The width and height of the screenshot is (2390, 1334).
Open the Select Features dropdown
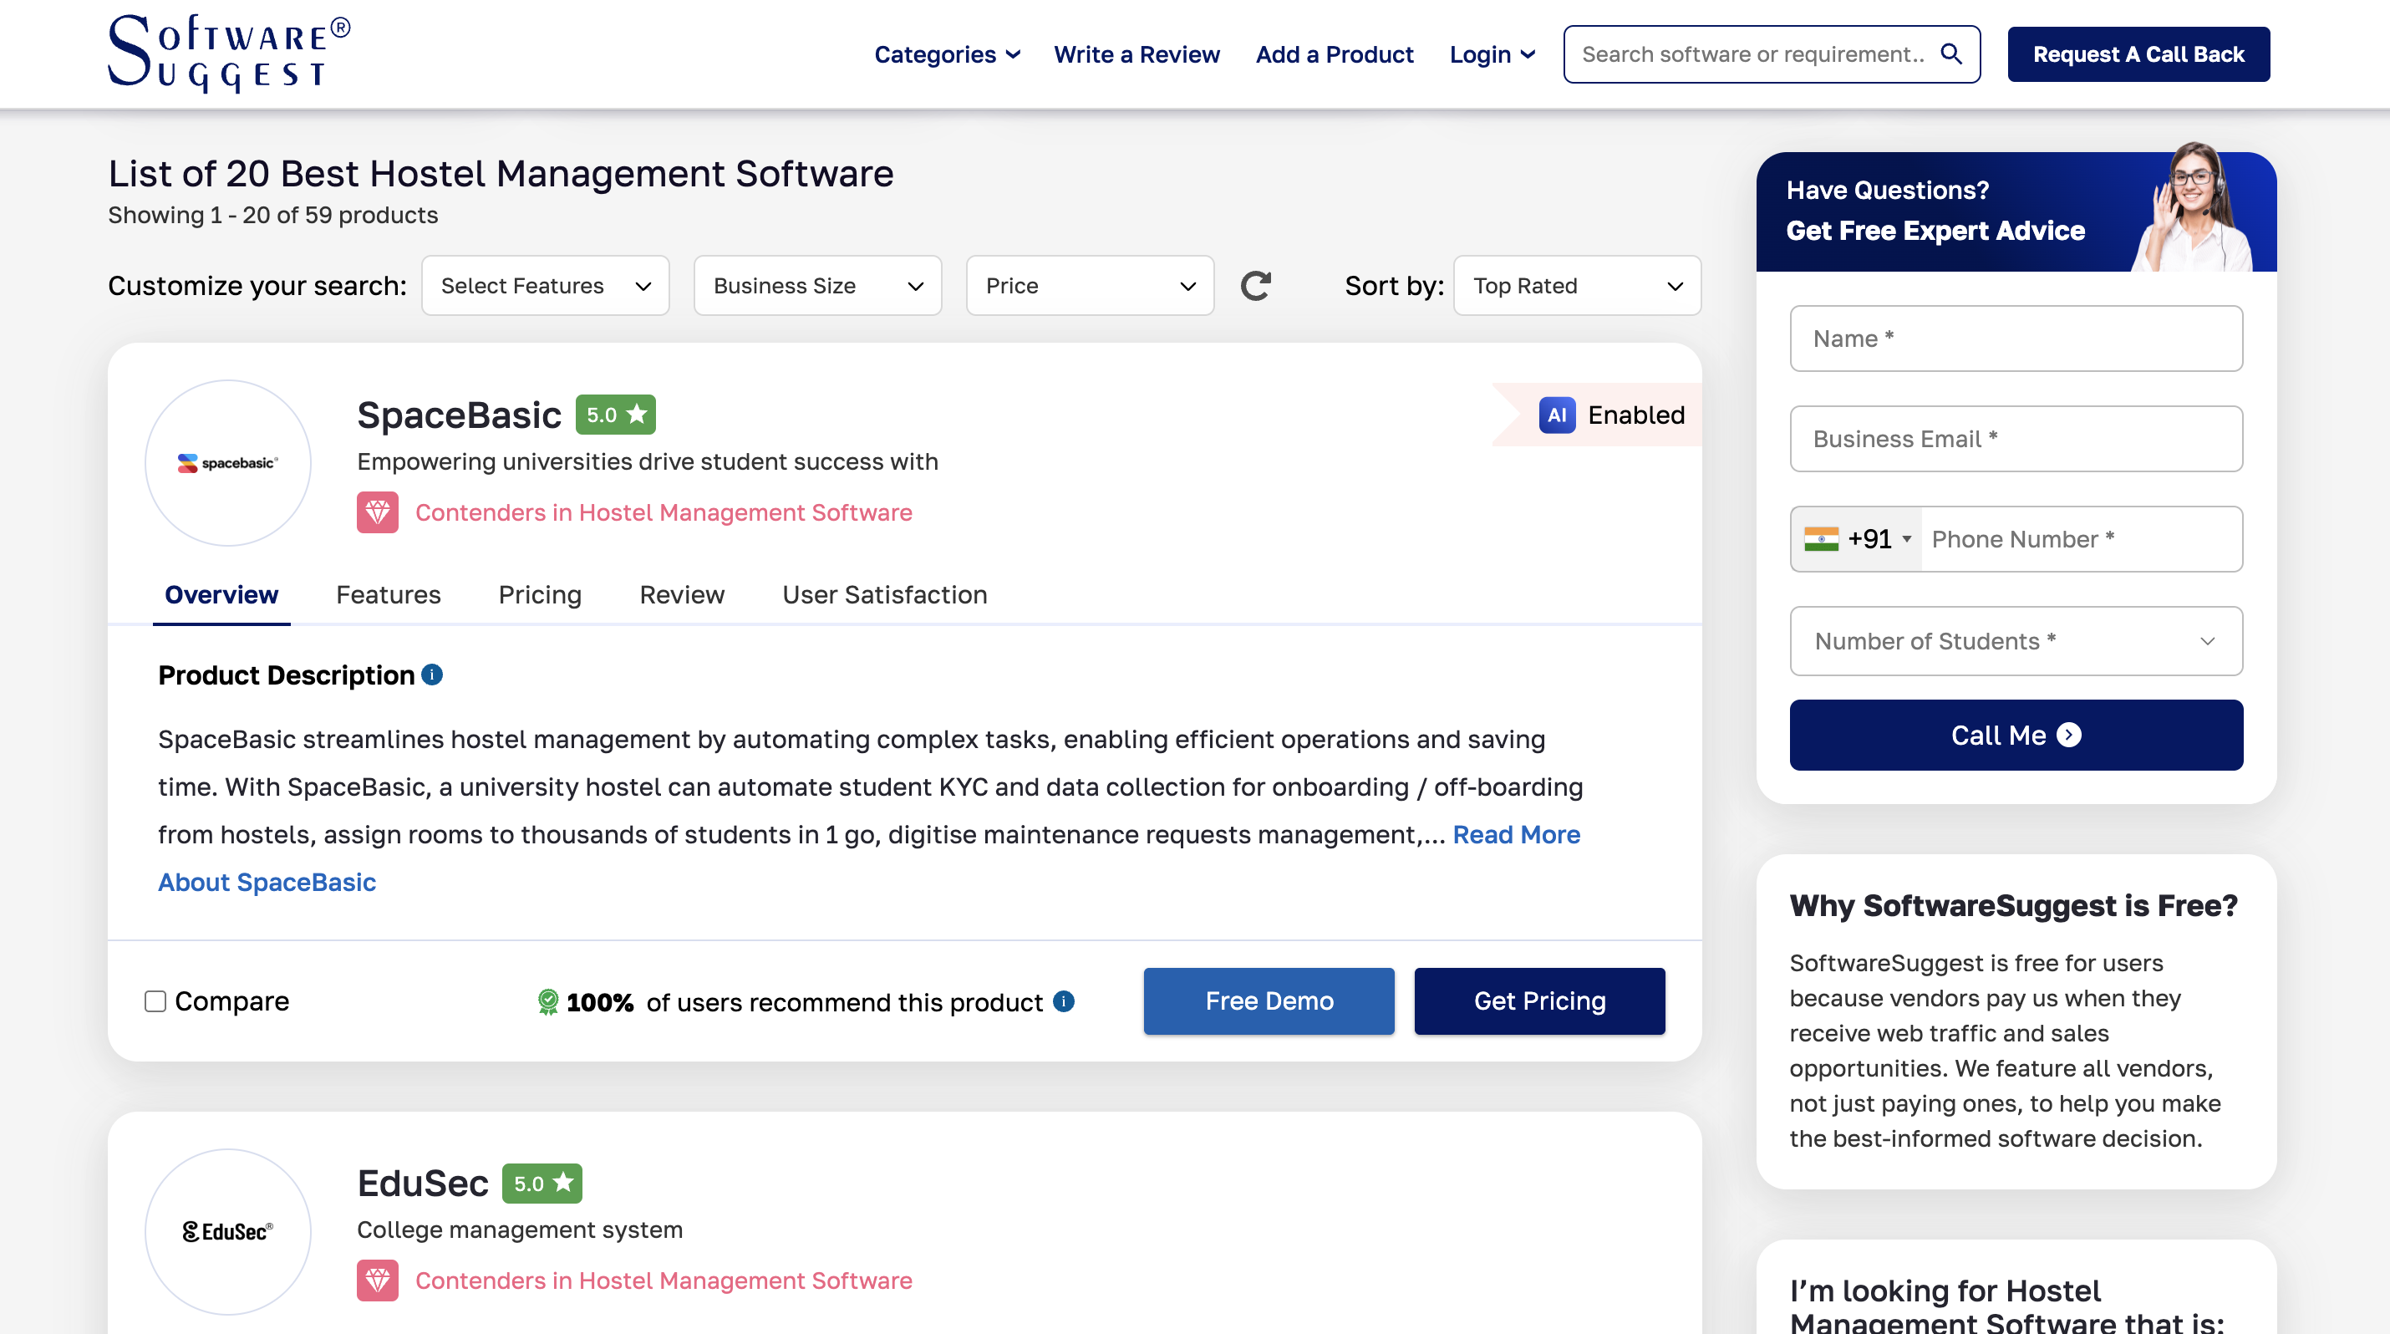point(546,286)
